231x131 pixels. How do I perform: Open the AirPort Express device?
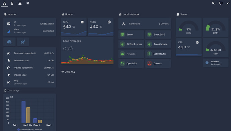click(x=131, y=44)
